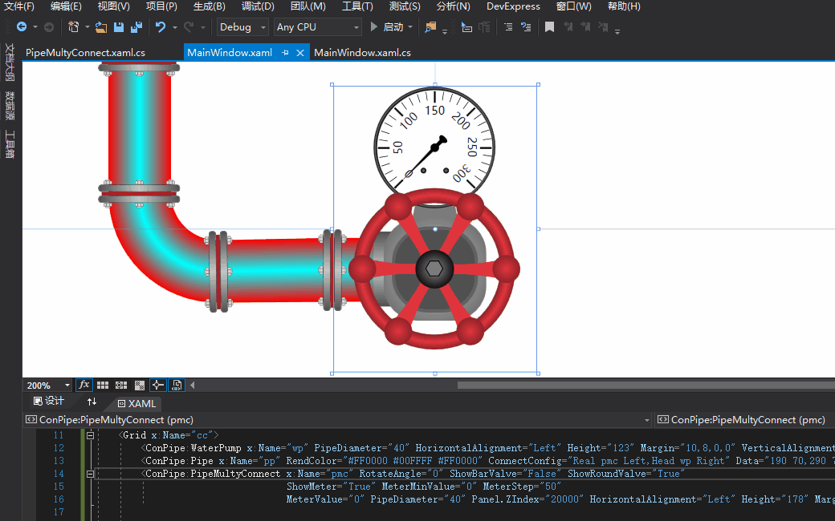Undo the last action using toolbar arrow

(161, 27)
